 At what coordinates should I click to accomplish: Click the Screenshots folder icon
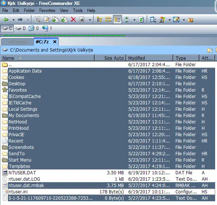5,147
